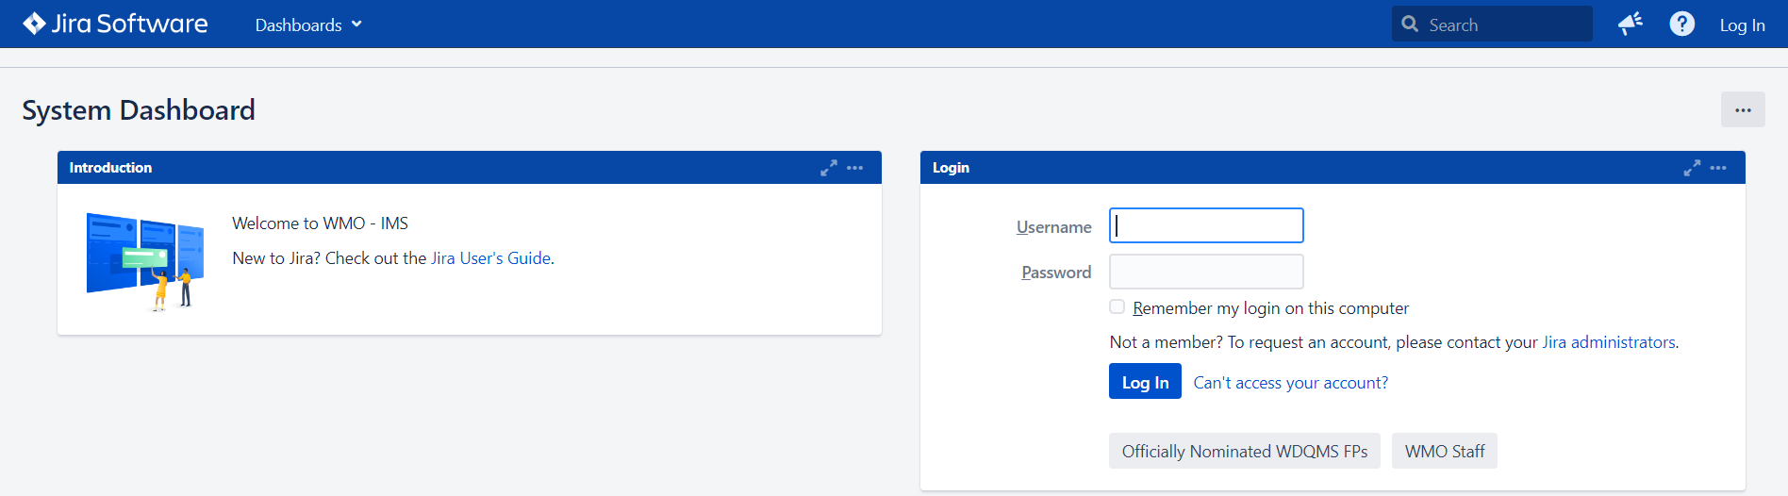
Task: Maximize the Login gadget
Action: point(1692,168)
